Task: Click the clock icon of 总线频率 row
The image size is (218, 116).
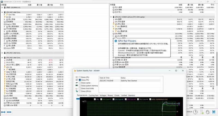Action: 5,22
